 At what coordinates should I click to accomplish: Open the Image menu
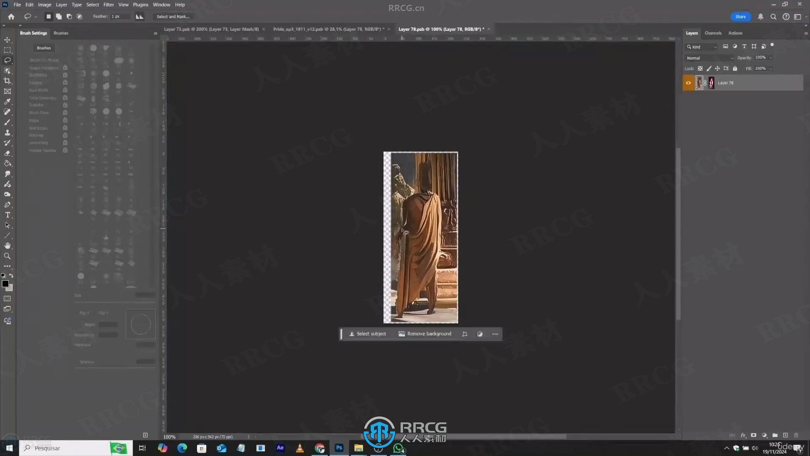pos(44,5)
